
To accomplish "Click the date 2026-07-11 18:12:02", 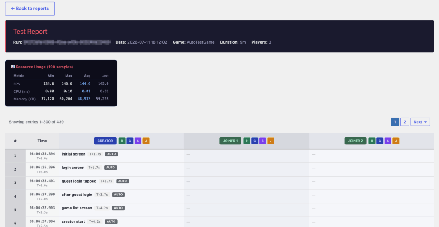I will point(147,42).
